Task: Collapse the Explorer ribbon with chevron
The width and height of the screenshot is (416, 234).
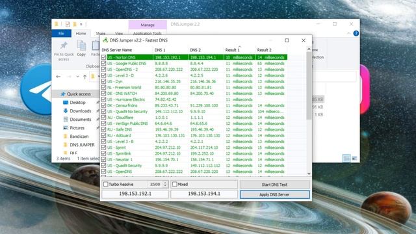Action: [348, 33]
